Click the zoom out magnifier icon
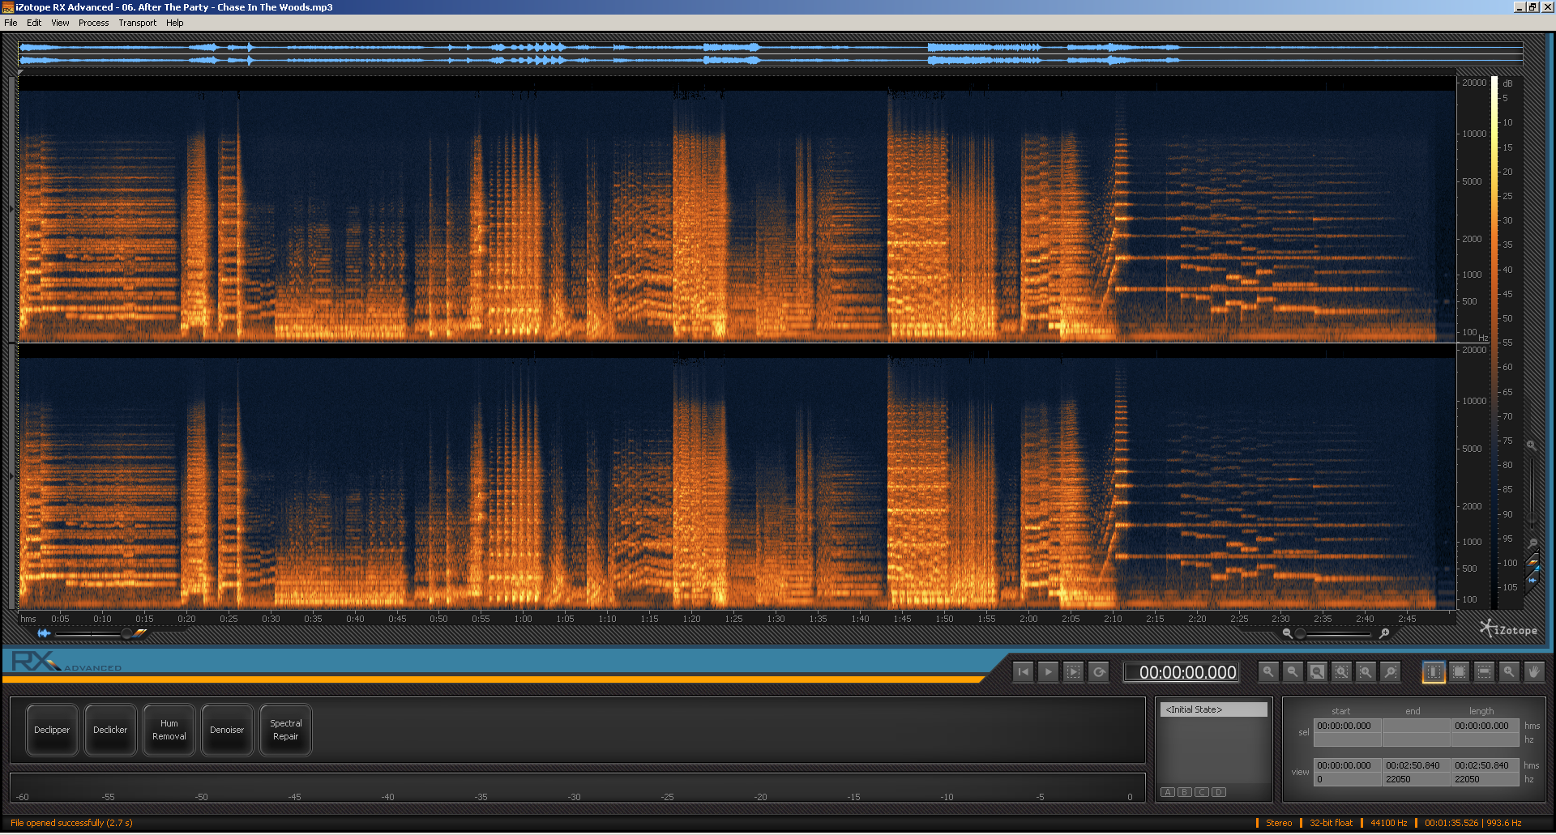The width and height of the screenshot is (1556, 835). point(1293,671)
